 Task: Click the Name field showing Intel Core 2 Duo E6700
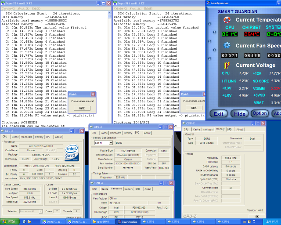[x=41, y=146]
